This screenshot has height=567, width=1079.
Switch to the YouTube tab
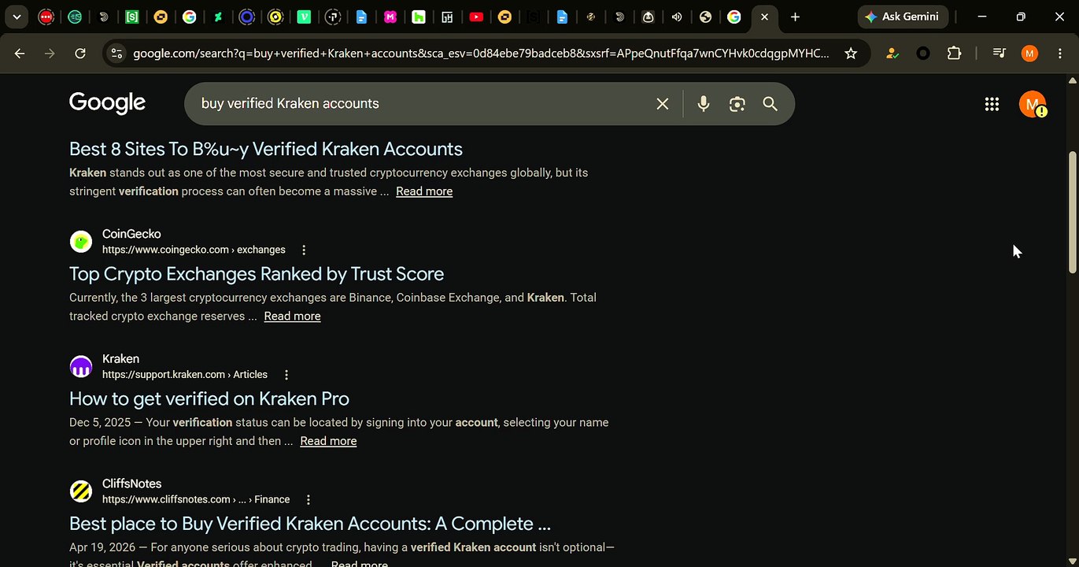coord(476,17)
